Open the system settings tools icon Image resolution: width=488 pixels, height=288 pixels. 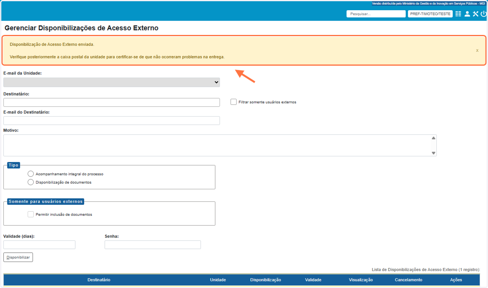tap(475, 14)
